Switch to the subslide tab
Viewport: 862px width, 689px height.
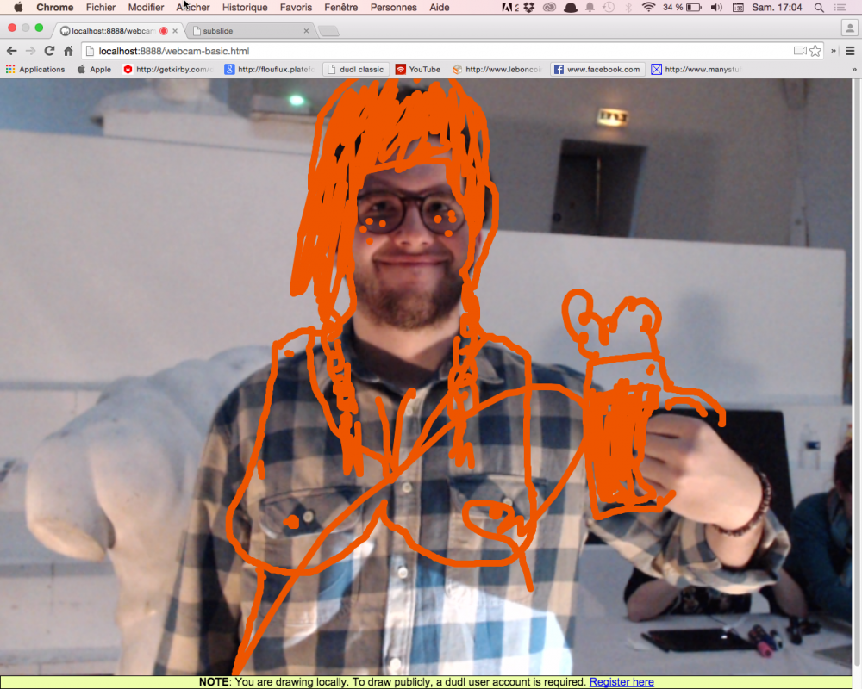[x=250, y=31]
